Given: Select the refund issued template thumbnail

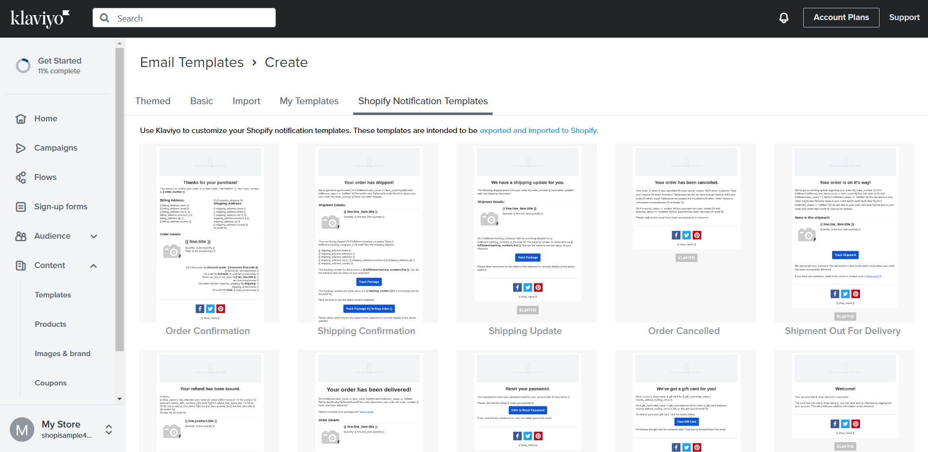Looking at the screenshot, I should click(209, 401).
